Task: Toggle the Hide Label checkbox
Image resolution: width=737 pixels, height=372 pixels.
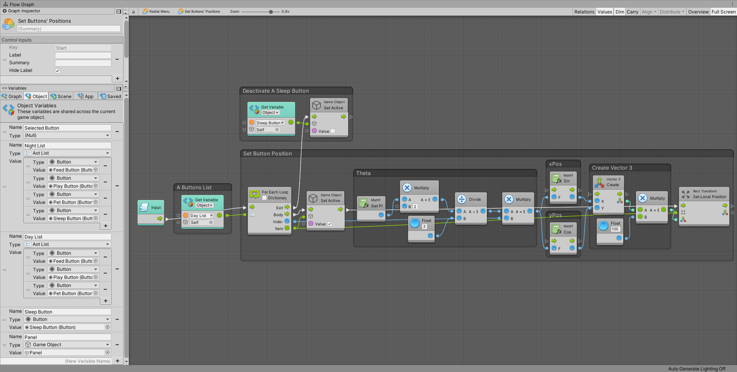Action: [x=58, y=71]
